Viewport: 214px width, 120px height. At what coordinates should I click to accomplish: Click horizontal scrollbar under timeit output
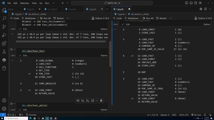[x=61, y=41]
